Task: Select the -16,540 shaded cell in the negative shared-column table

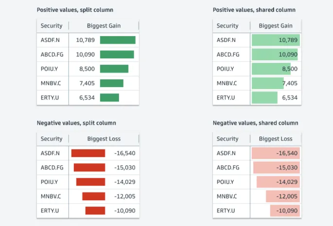Action: click(x=276, y=154)
